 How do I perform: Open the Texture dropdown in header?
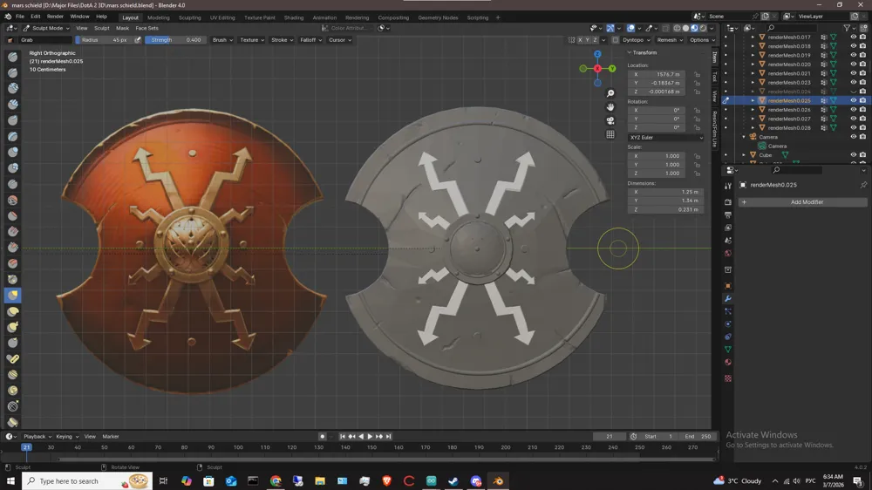tap(252, 40)
